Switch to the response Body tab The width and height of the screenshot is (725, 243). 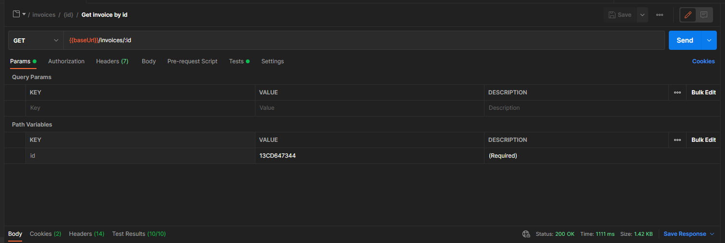point(15,234)
